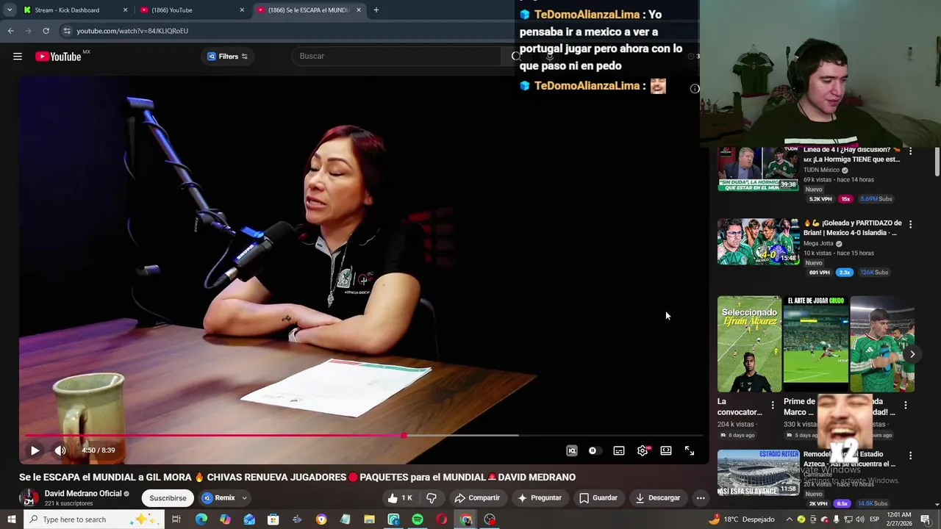
Task: Open the taskbar clock showing 12:01 AM
Action: coord(899,519)
